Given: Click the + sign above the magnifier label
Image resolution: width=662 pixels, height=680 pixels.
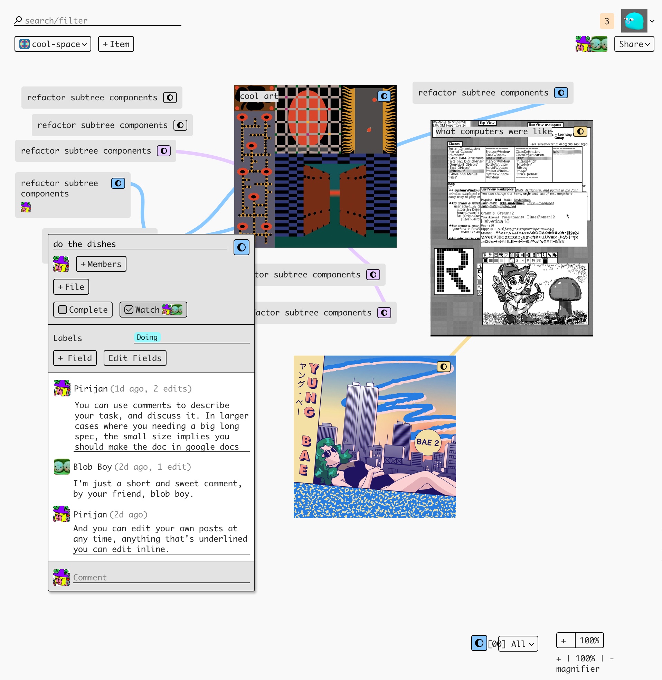Looking at the screenshot, I should point(559,659).
